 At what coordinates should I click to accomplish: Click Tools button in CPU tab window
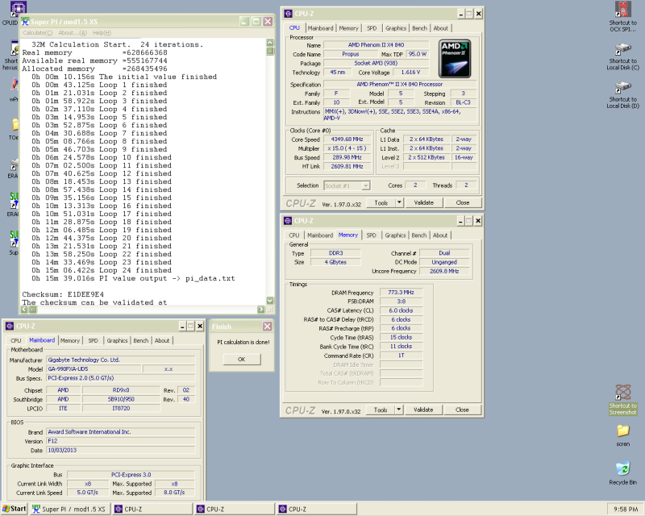[x=381, y=202]
